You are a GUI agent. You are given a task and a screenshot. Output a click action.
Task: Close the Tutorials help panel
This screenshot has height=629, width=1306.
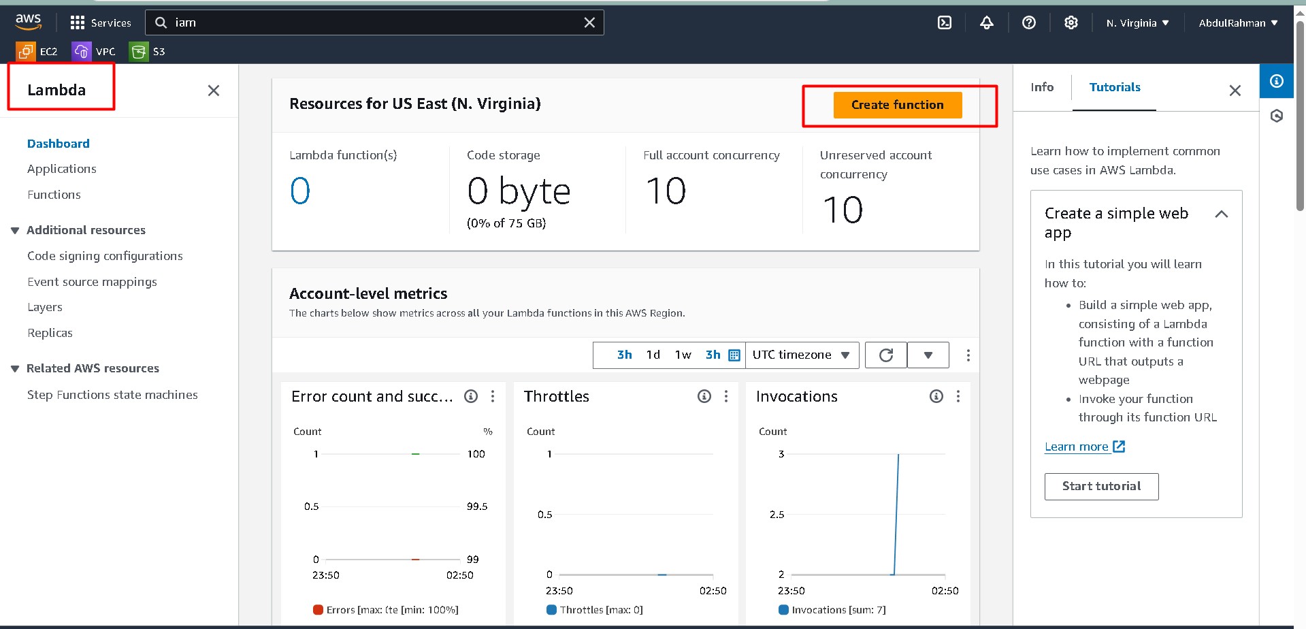click(1235, 91)
